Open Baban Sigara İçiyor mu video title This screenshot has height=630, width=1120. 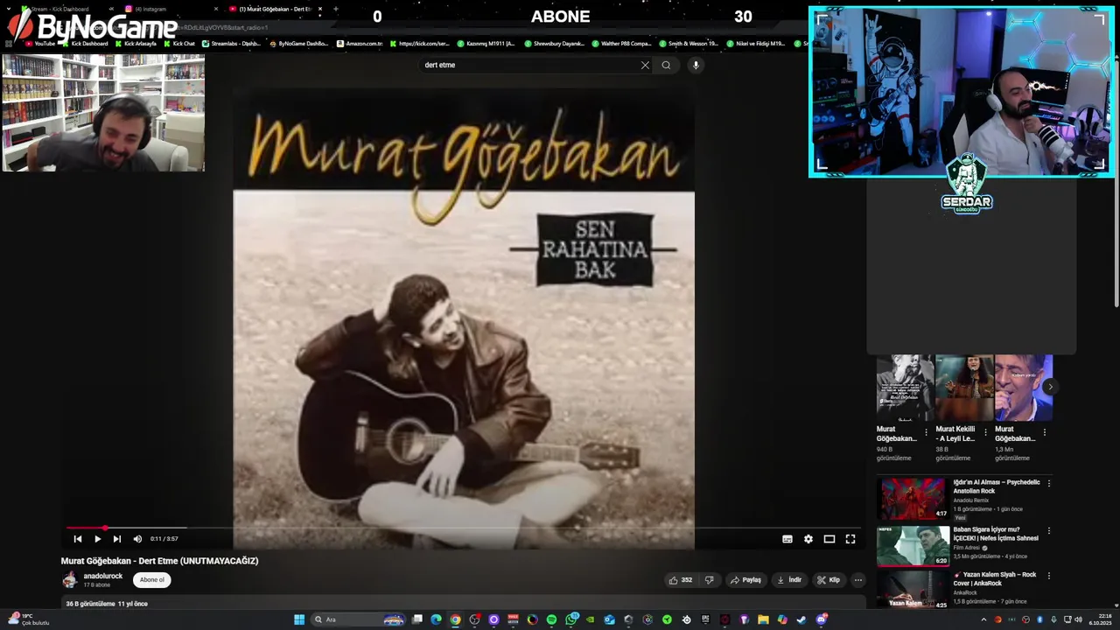(996, 534)
